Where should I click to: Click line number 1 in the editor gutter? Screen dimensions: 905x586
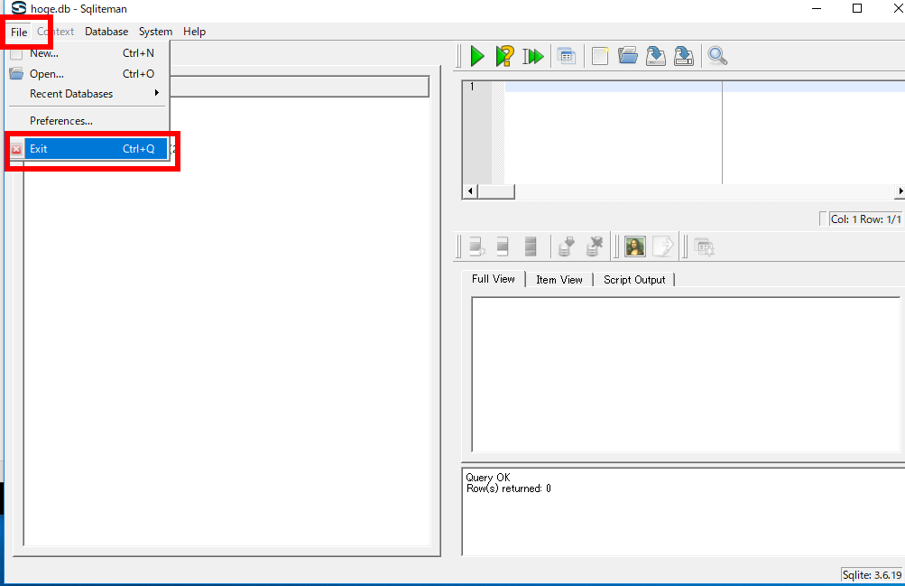472,87
